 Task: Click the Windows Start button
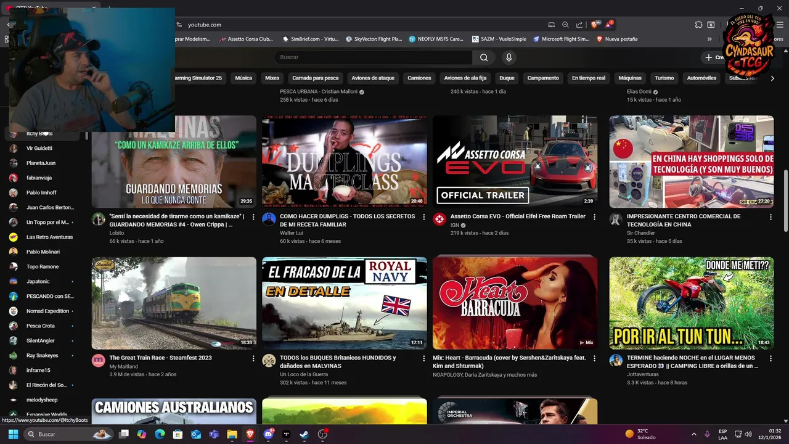tap(14, 434)
